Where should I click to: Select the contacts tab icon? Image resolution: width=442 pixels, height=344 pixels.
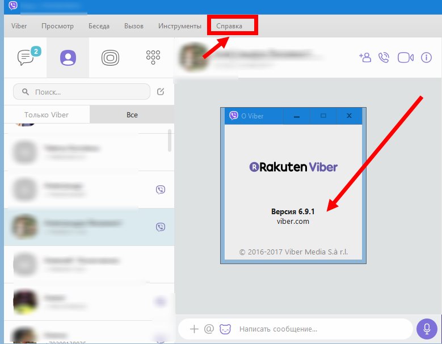coord(68,58)
